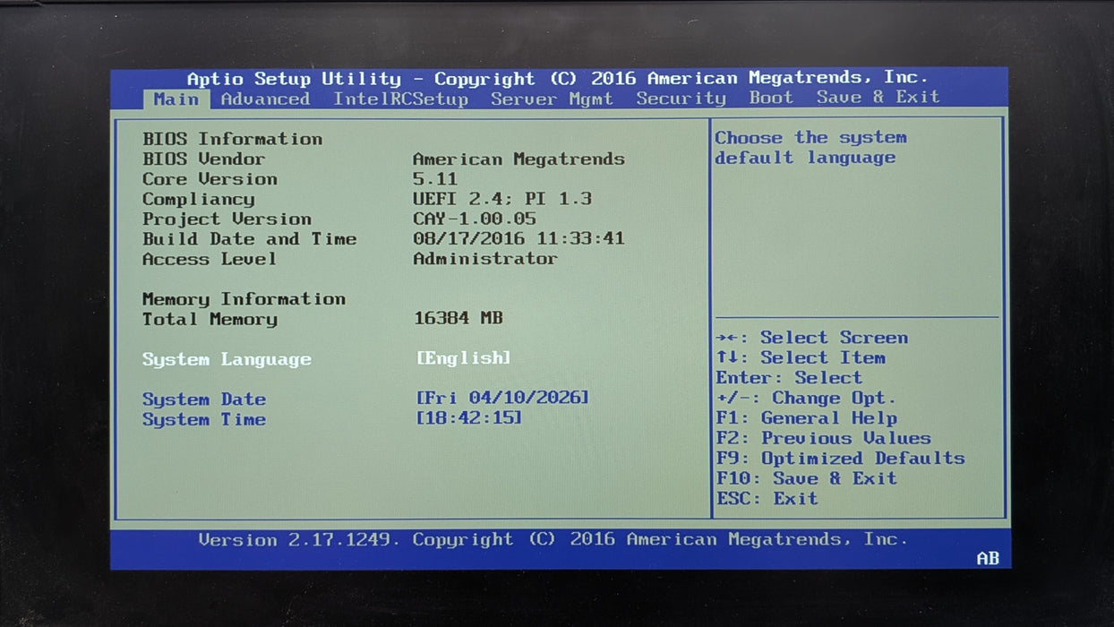Open the Main tab
Viewport: 1114px width, 627px height.
tap(176, 99)
